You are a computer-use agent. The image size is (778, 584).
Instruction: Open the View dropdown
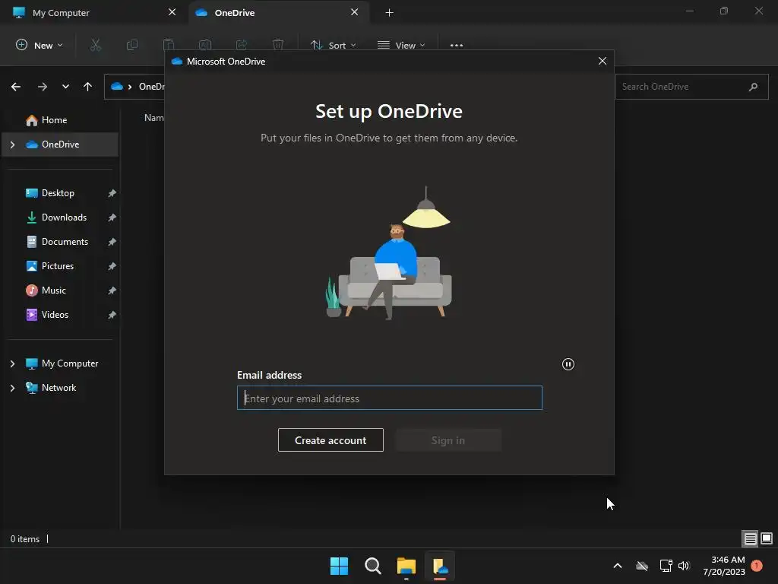(x=401, y=45)
